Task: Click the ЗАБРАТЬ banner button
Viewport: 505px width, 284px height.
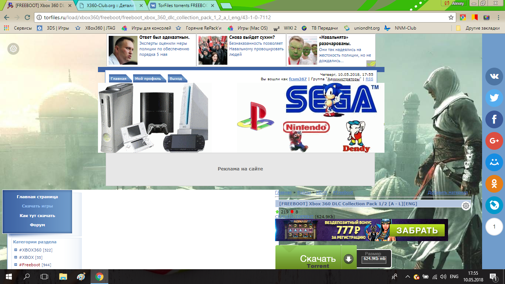Action: pos(417,230)
